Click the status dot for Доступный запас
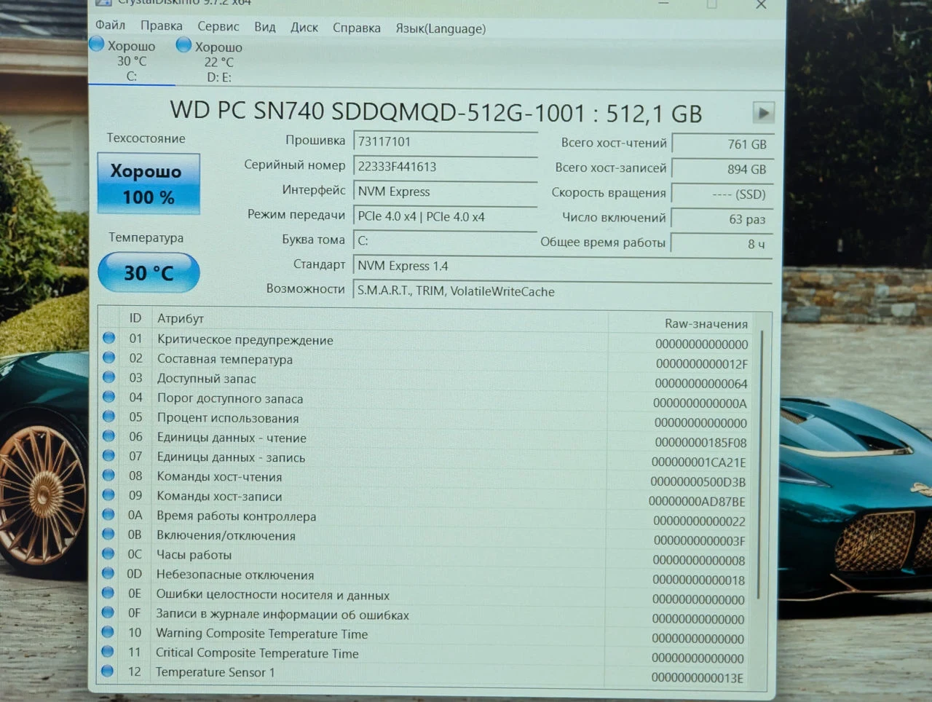The width and height of the screenshot is (932, 702). click(109, 377)
